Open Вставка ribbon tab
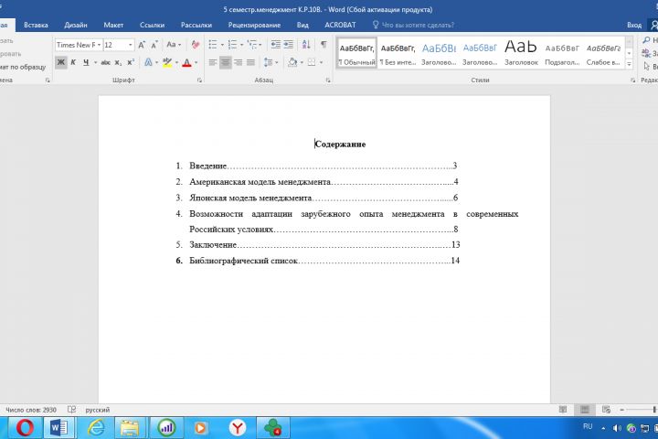The height and width of the screenshot is (439, 658). click(x=36, y=25)
